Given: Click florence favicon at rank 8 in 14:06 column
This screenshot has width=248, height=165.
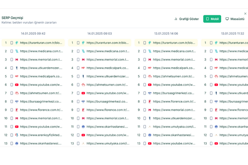Looking at the screenshot, I should coord(150,101).
